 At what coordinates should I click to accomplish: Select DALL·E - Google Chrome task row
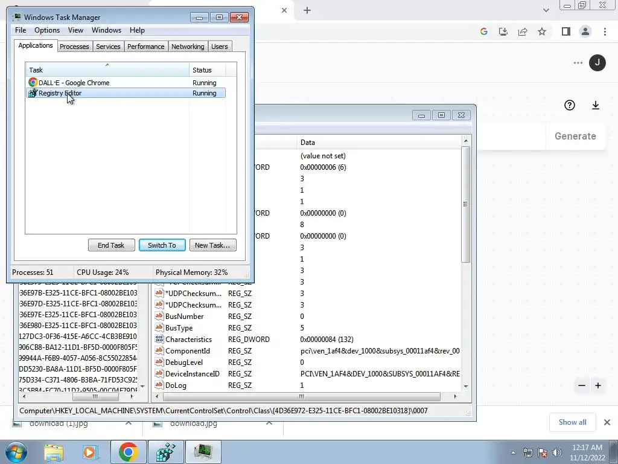tap(126, 82)
